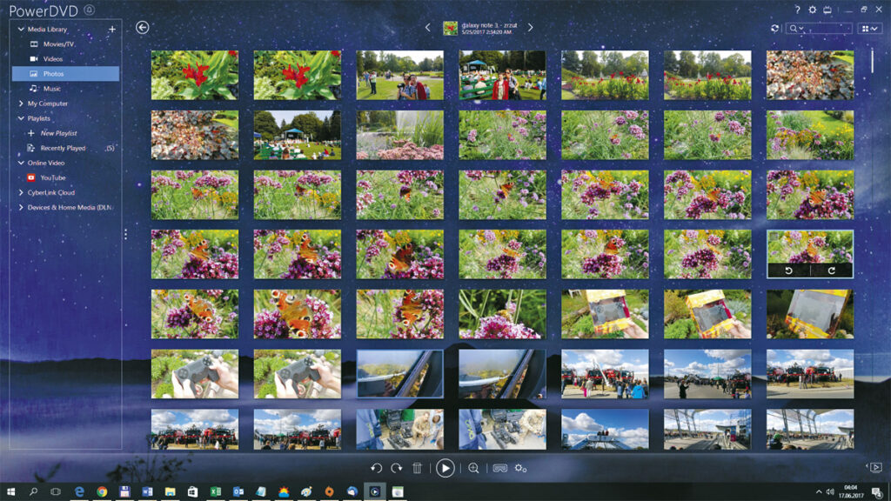
Task: Click the delete trash icon below the photos
Action: [x=417, y=468]
